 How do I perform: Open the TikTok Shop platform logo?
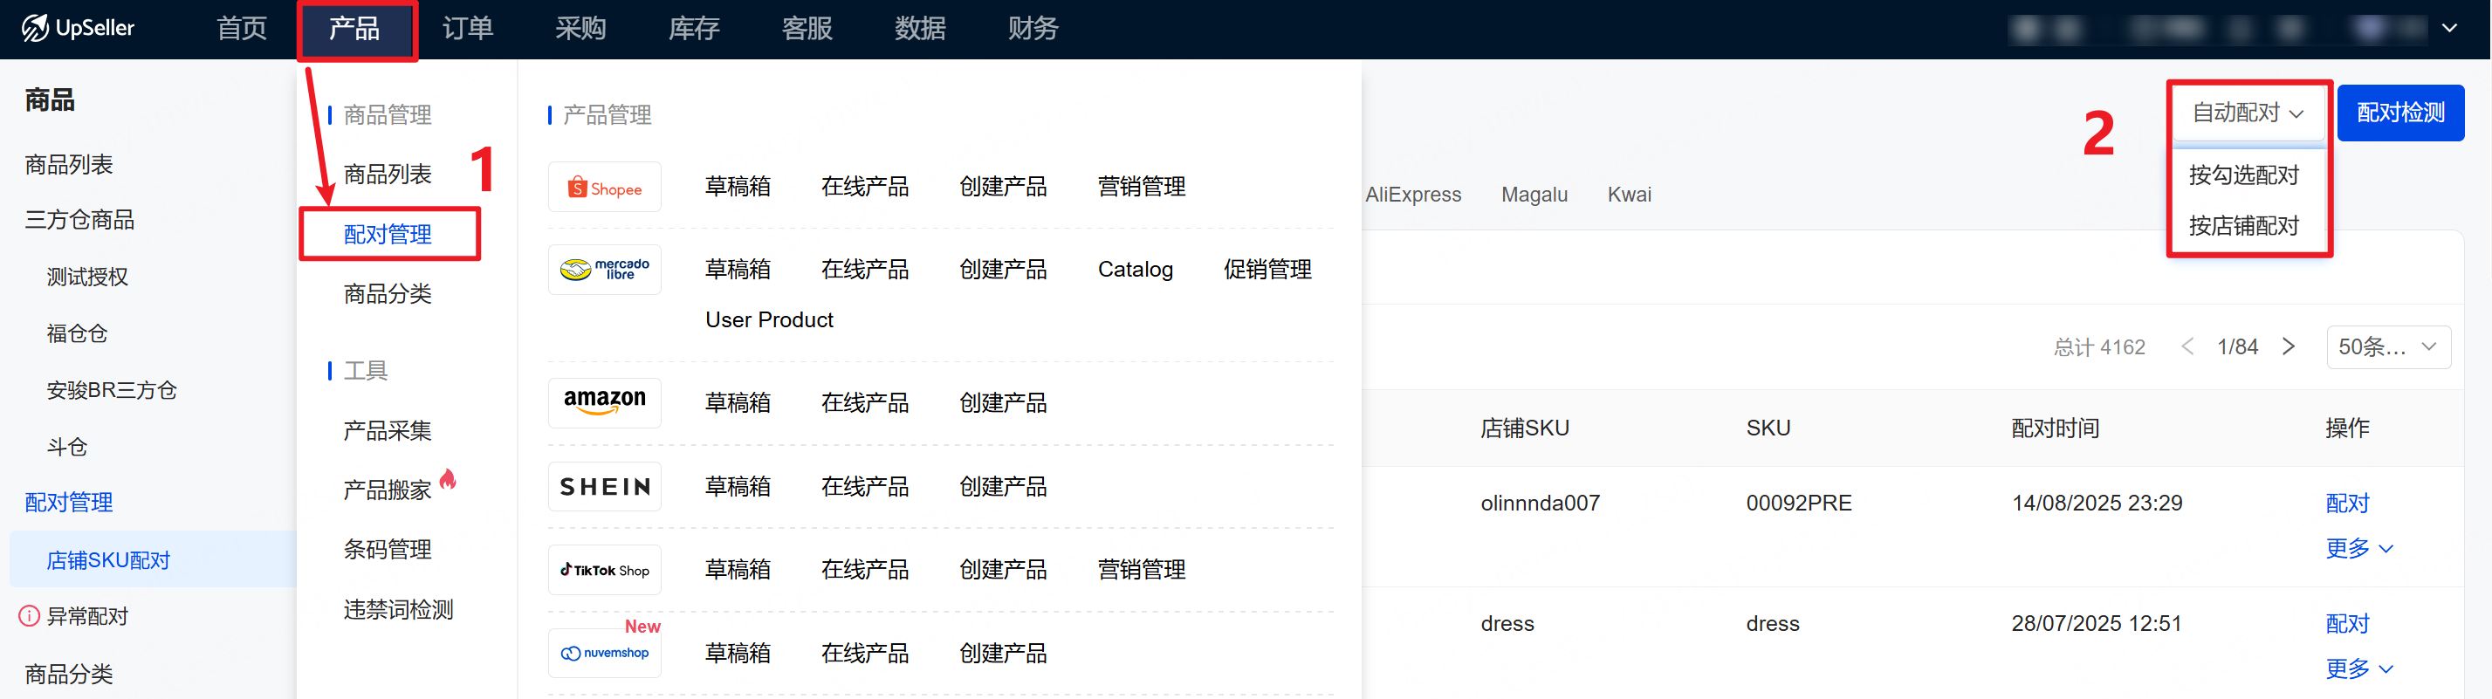coord(605,571)
